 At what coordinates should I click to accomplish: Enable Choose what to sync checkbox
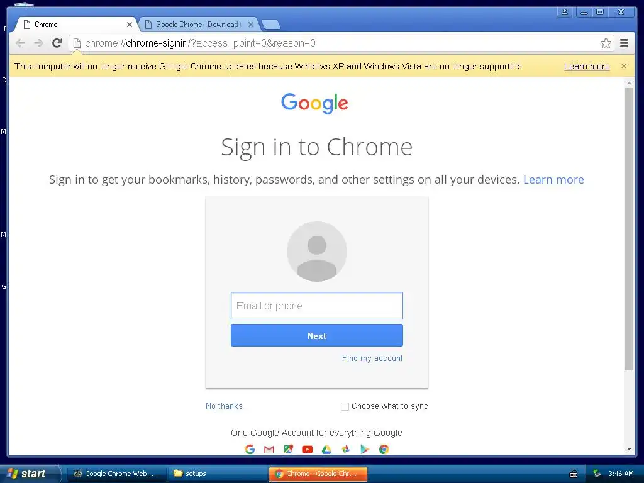click(x=345, y=406)
